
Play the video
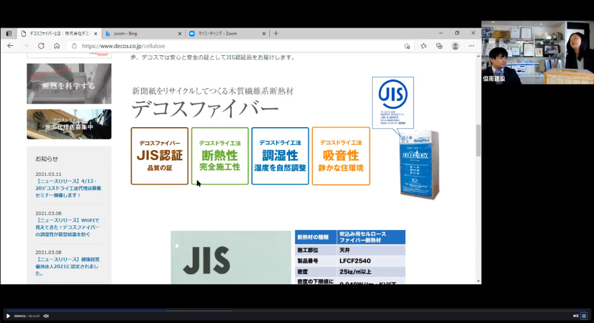[x=8, y=316]
